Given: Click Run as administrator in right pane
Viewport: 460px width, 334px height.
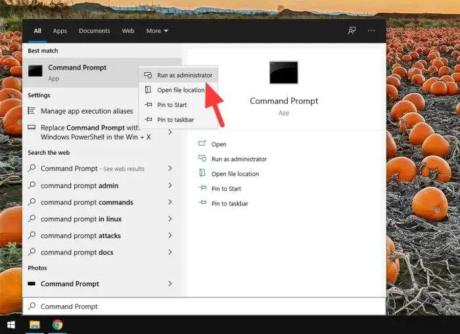Looking at the screenshot, I should click(239, 159).
